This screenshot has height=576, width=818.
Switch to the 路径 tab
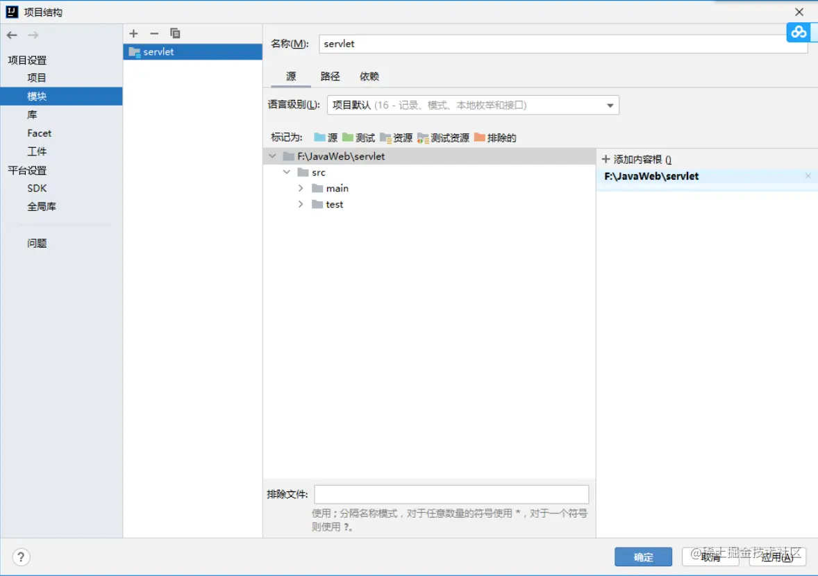coord(330,76)
